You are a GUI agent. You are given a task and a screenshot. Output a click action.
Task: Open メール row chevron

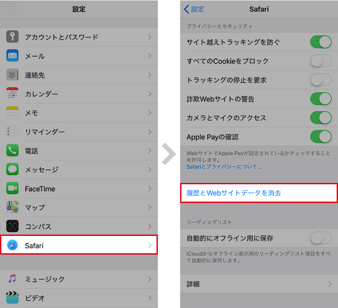pyautogui.click(x=150, y=56)
